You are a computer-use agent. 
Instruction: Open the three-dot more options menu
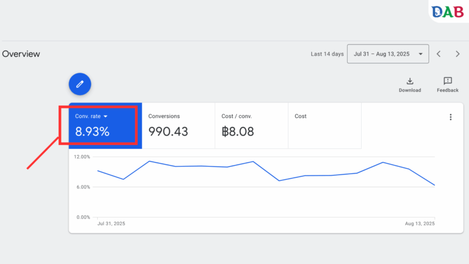(x=450, y=117)
